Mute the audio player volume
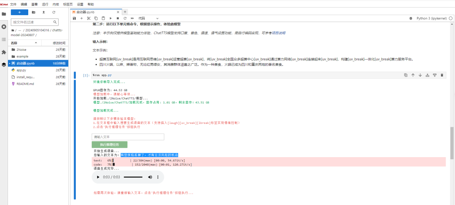This screenshot has width=455, height=205. pyautogui.click(x=150, y=177)
